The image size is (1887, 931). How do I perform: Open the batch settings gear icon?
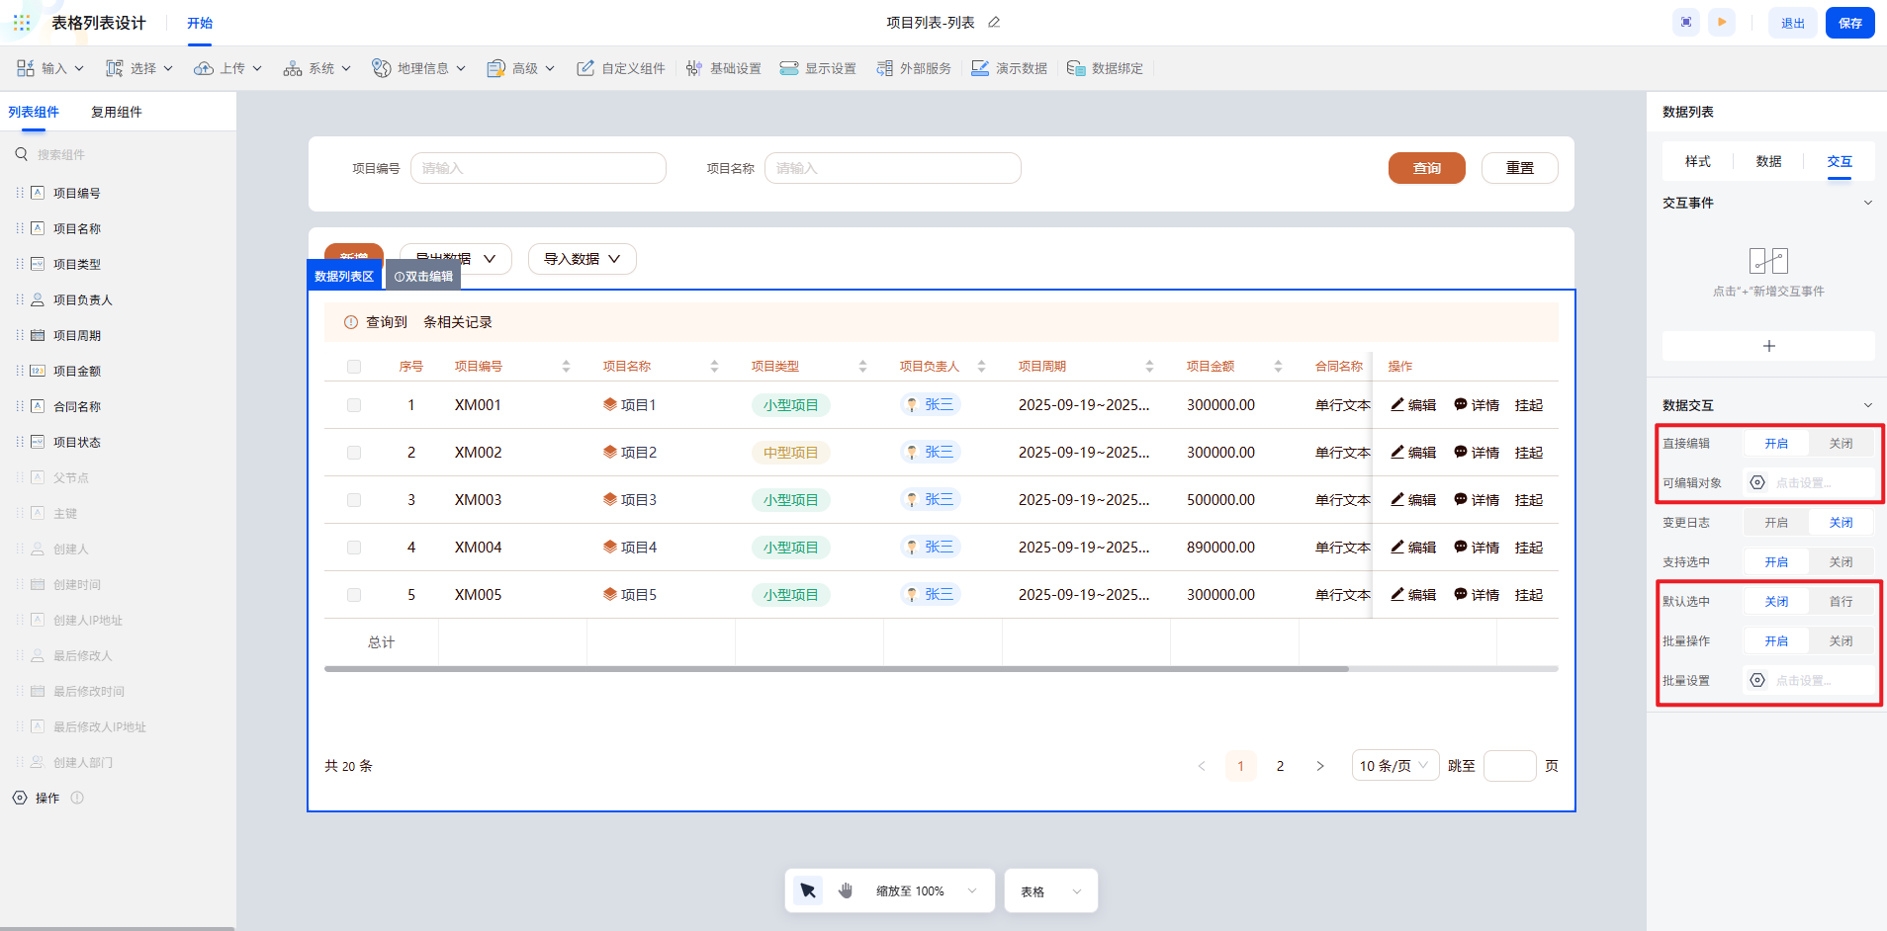[x=1757, y=680]
